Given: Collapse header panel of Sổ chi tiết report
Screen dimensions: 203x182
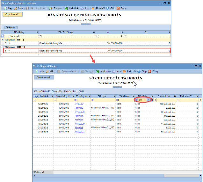Looking at the screenshot, I should [117, 87].
